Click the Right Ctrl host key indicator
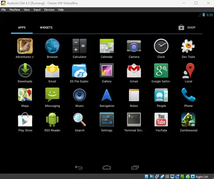The image size is (214, 179). tap(202, 177)
